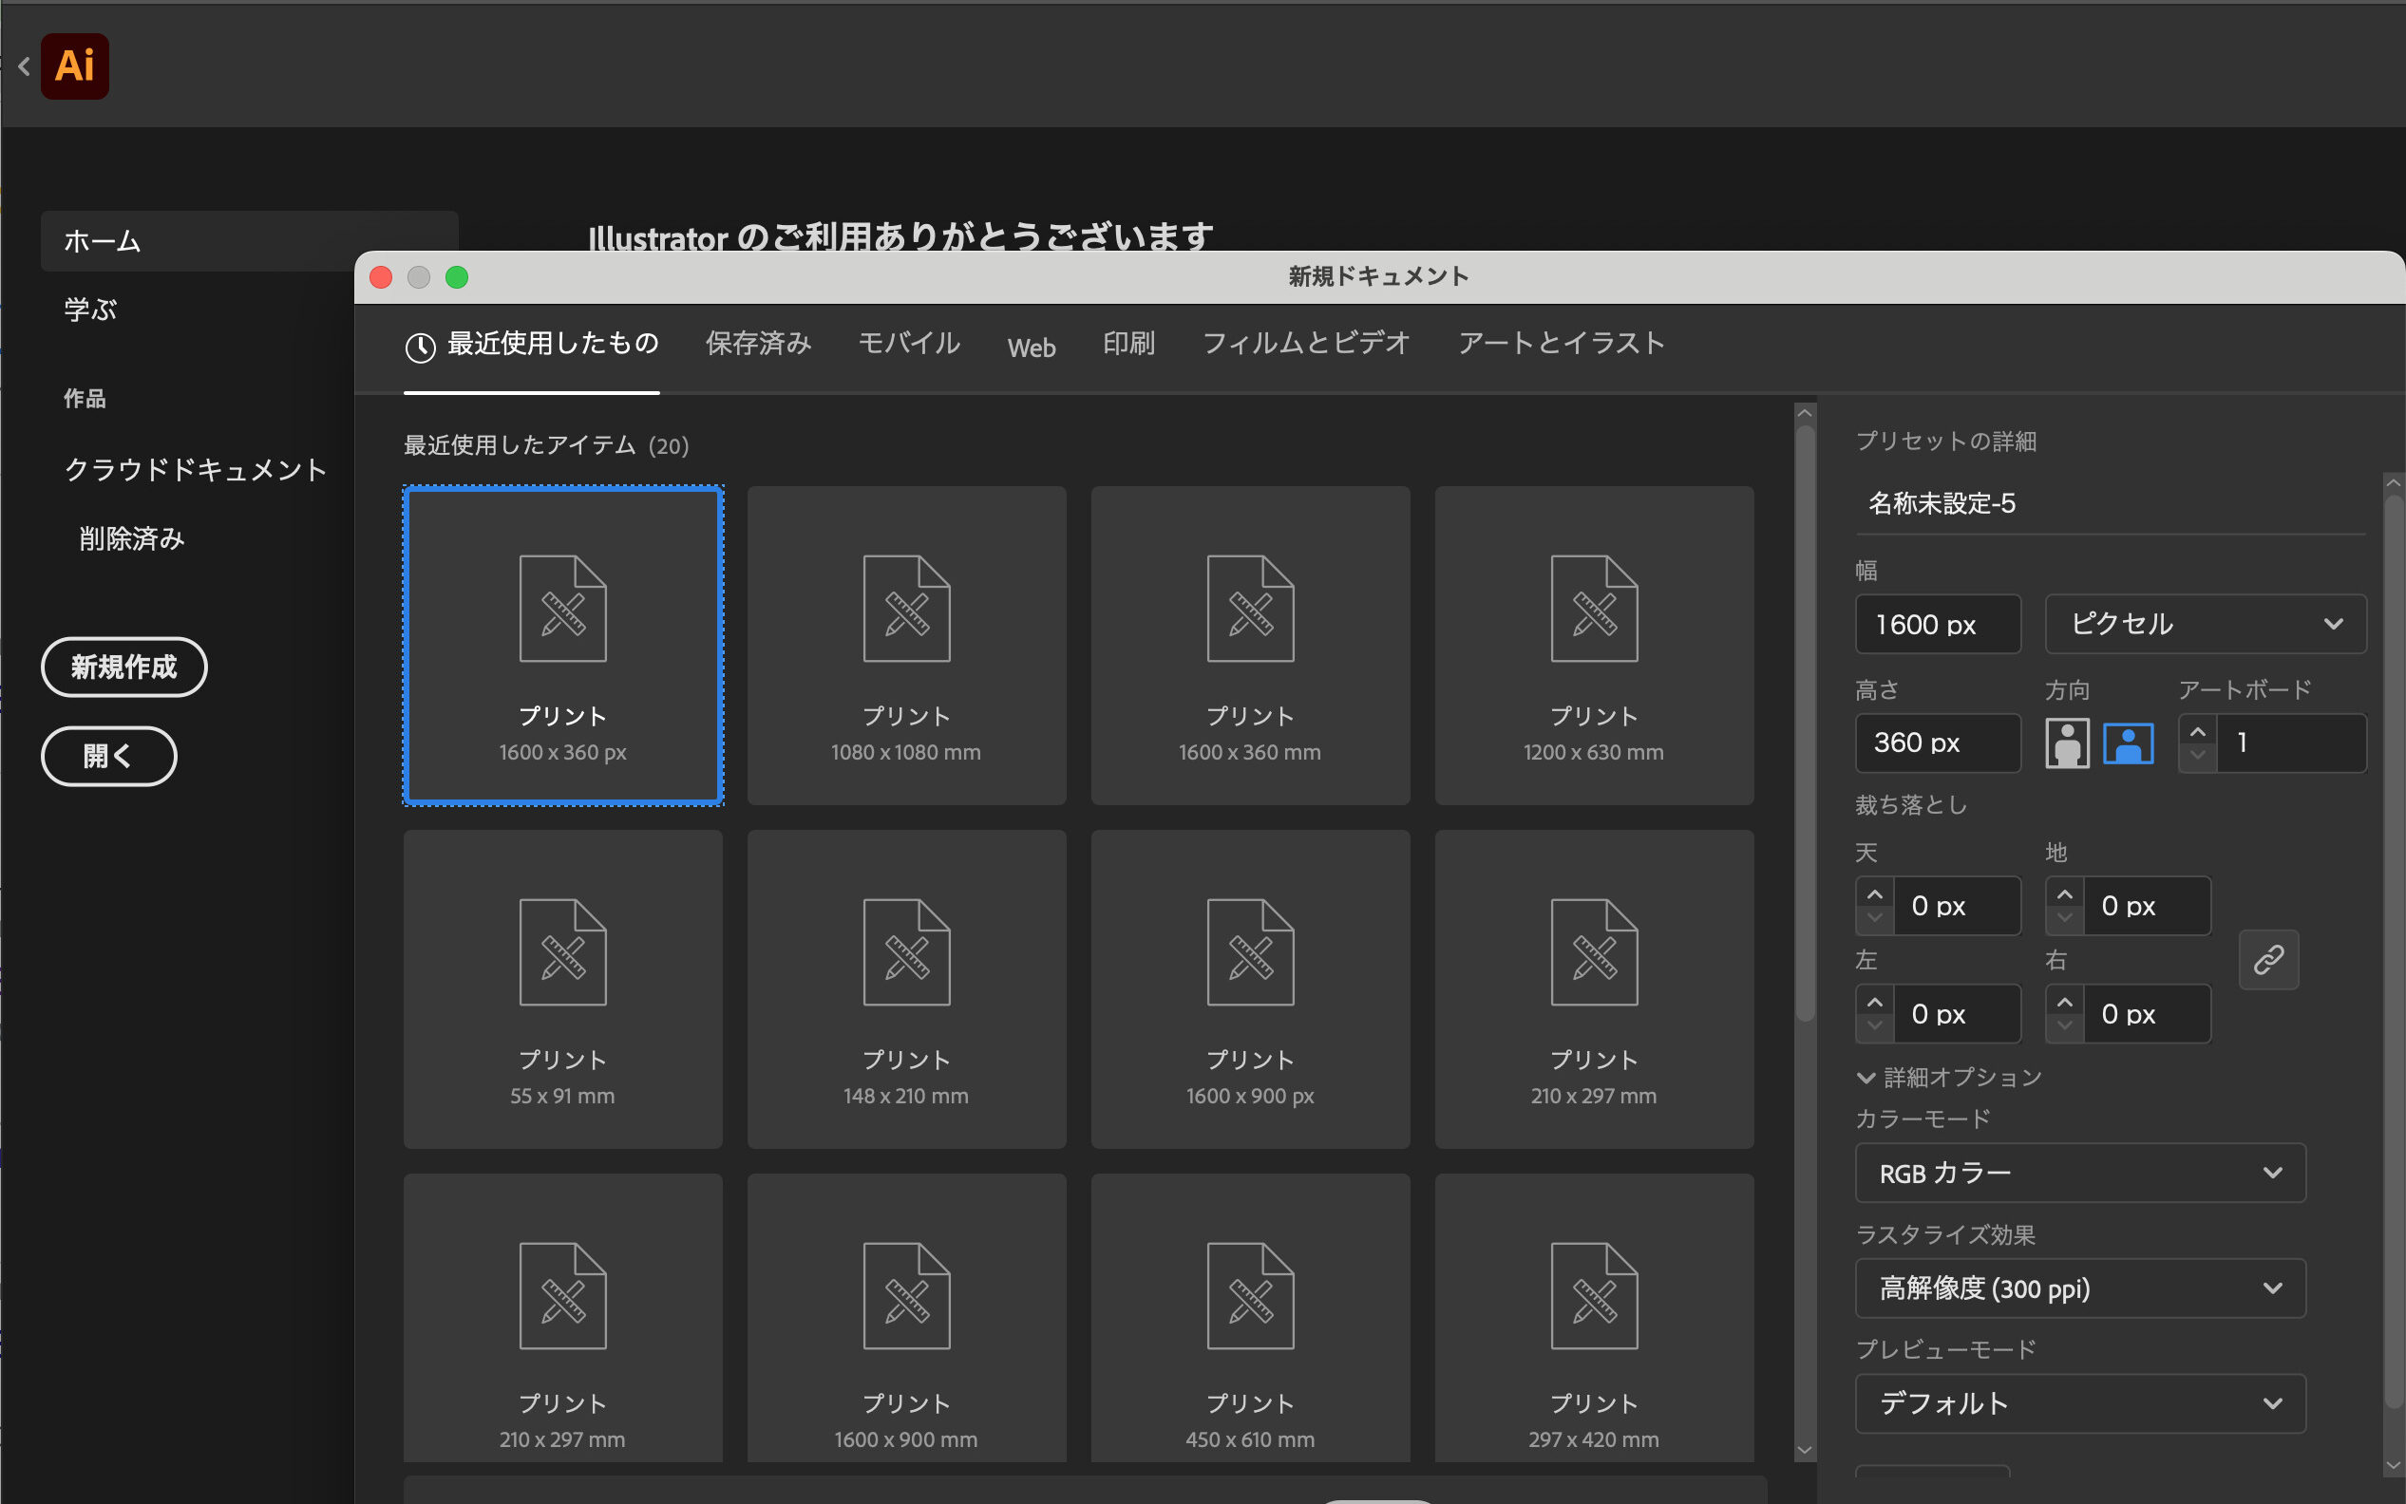Switch to 保存済み tab
This screenshot has width=2406, height=1504.
click(x=758, y=344)
